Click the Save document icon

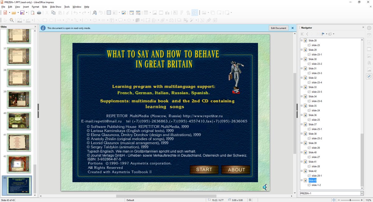point(22,13)
